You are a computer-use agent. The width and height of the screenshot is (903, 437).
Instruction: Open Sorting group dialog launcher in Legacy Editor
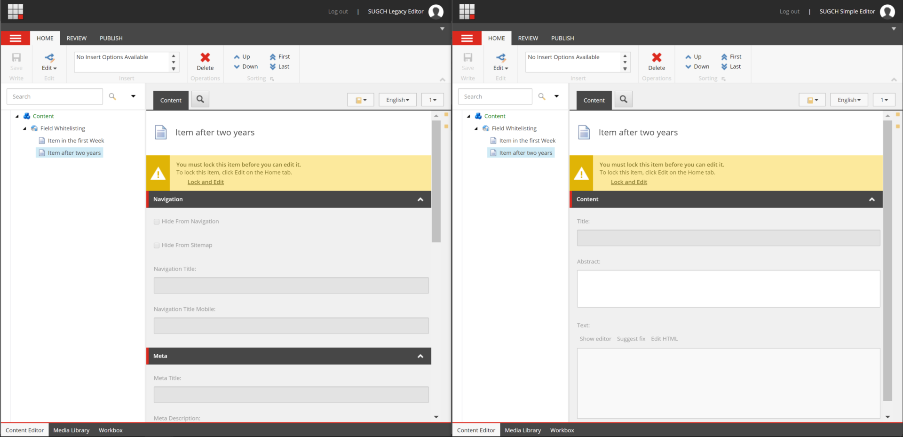pyautogui.click(x=272, y=79)
